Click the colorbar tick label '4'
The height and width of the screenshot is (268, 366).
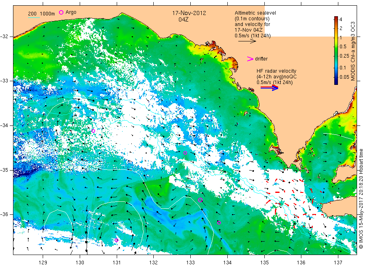341,19
